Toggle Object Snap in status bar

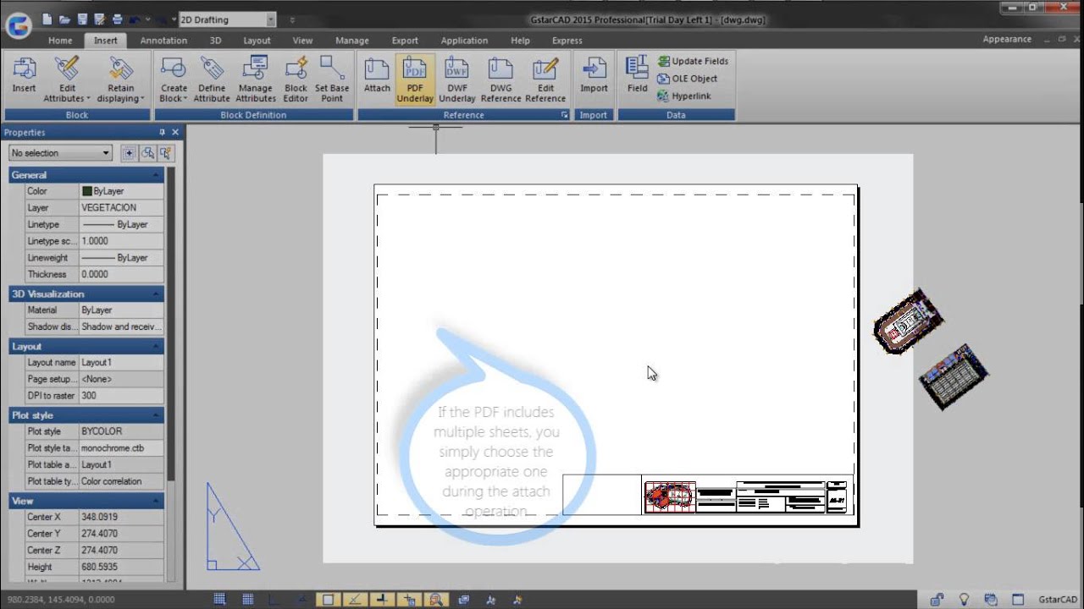pos(328,600)
